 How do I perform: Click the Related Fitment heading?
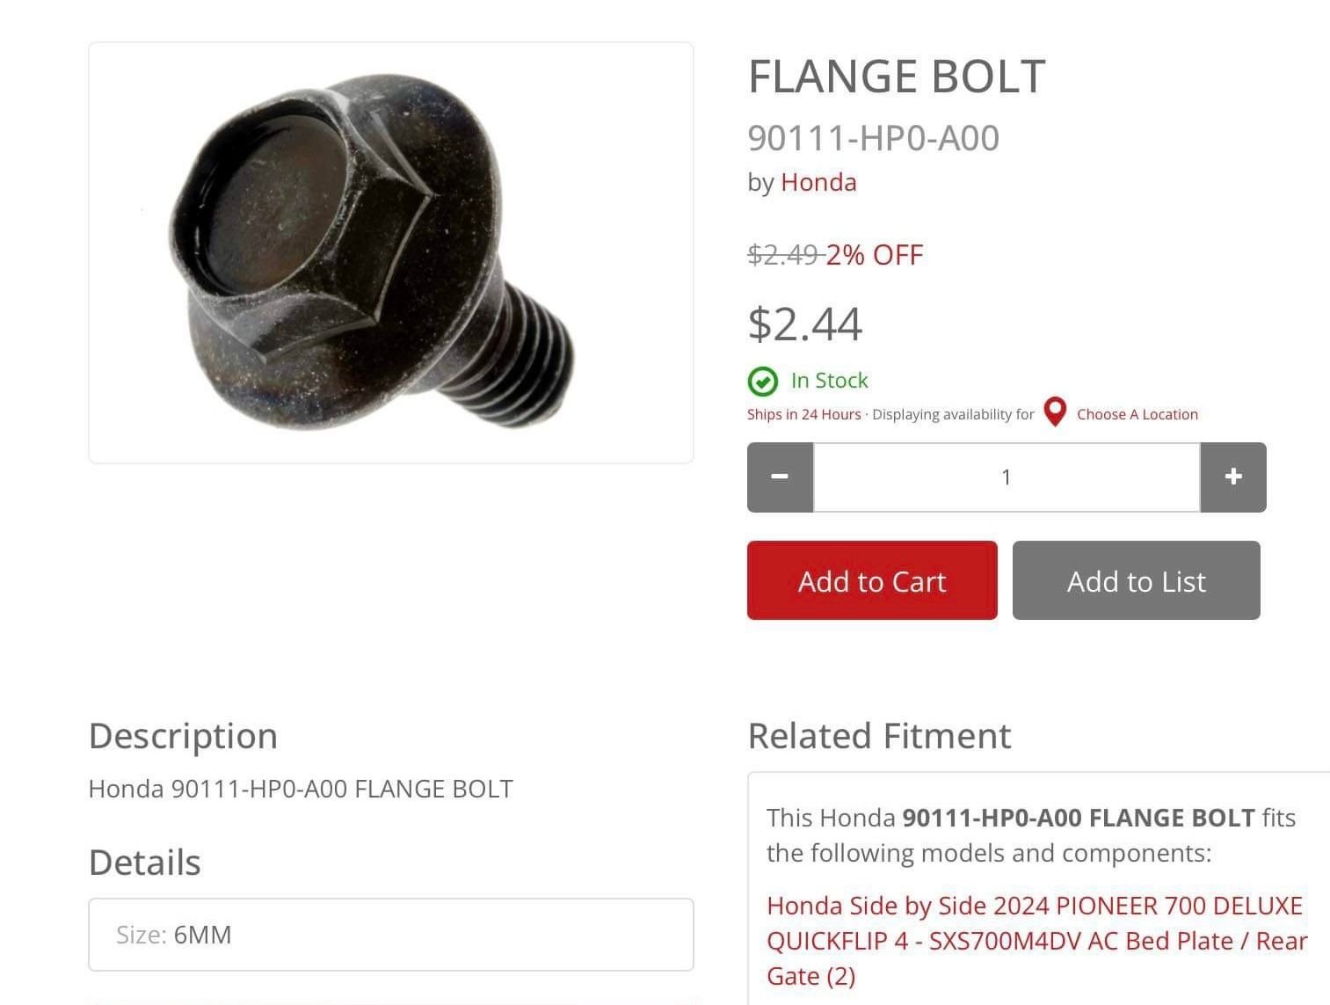click(879, 736)
